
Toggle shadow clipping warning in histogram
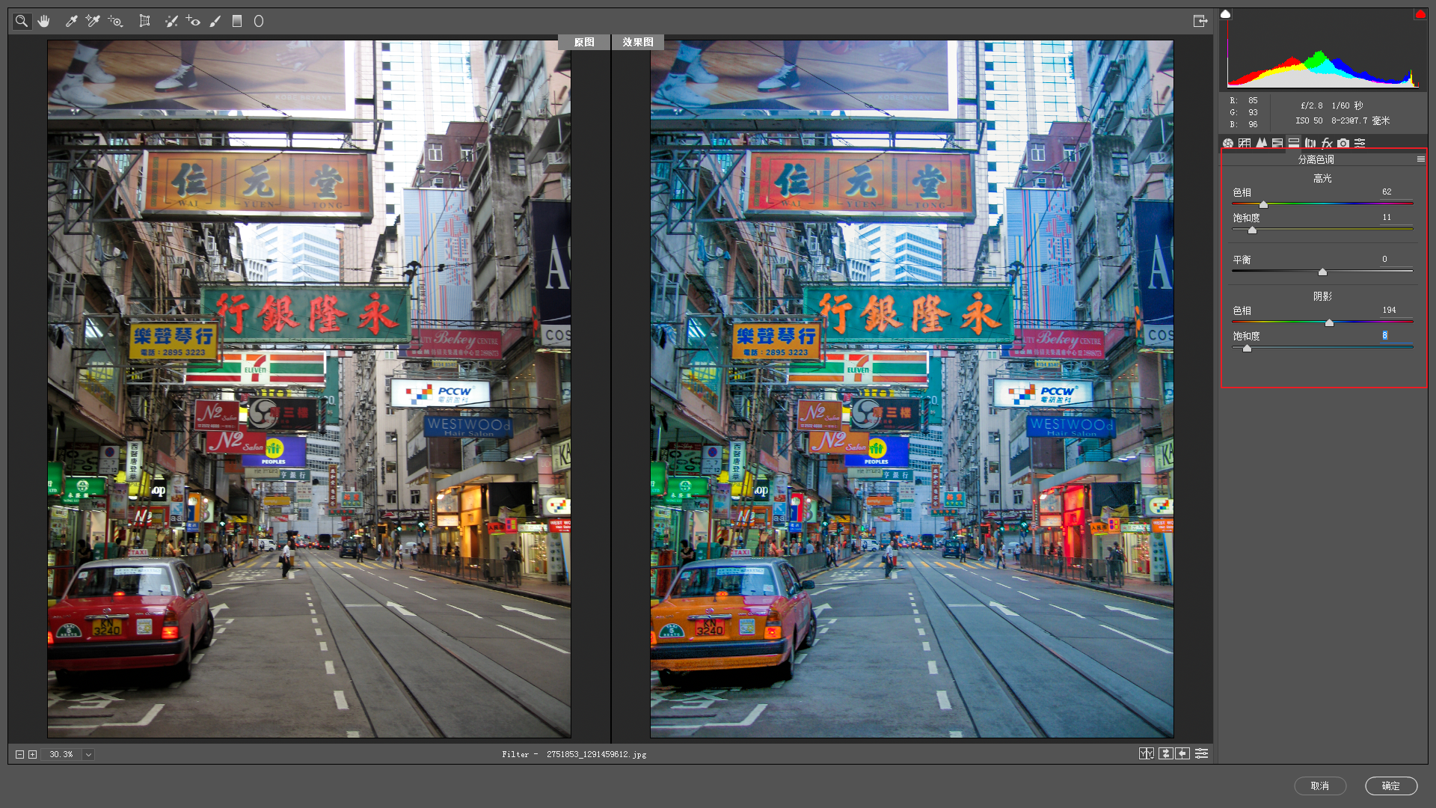1225,14
